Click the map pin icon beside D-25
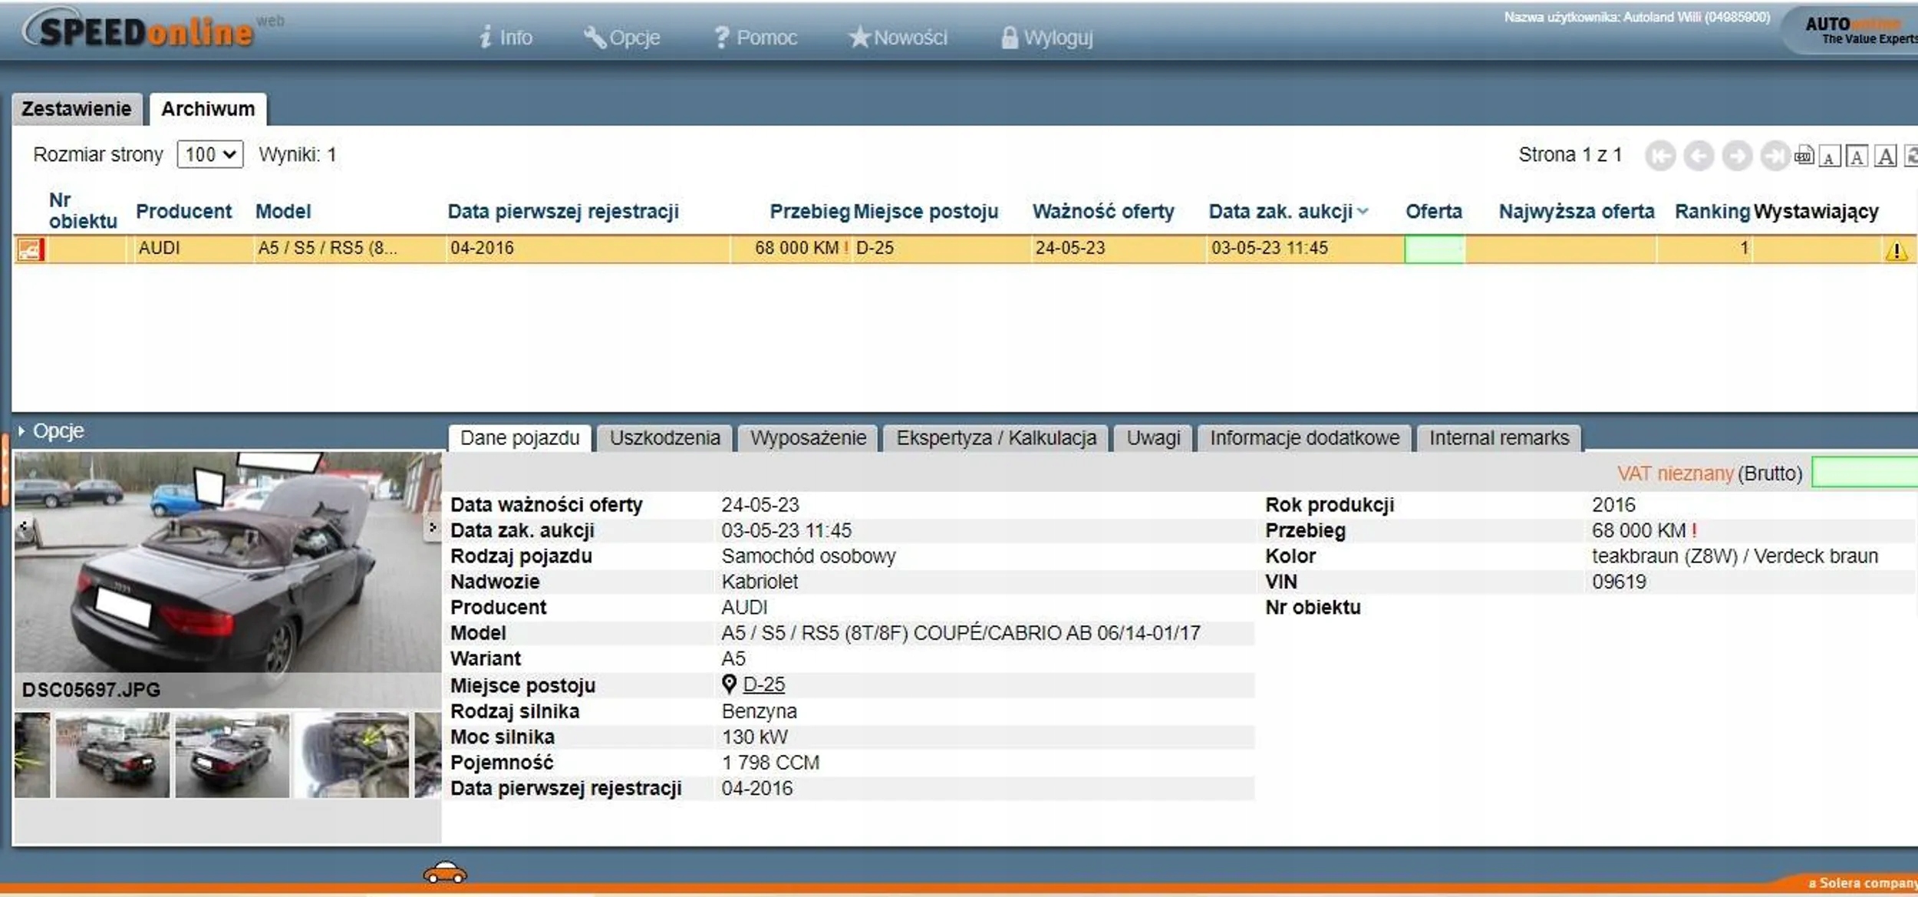 [x=729, y=684]
